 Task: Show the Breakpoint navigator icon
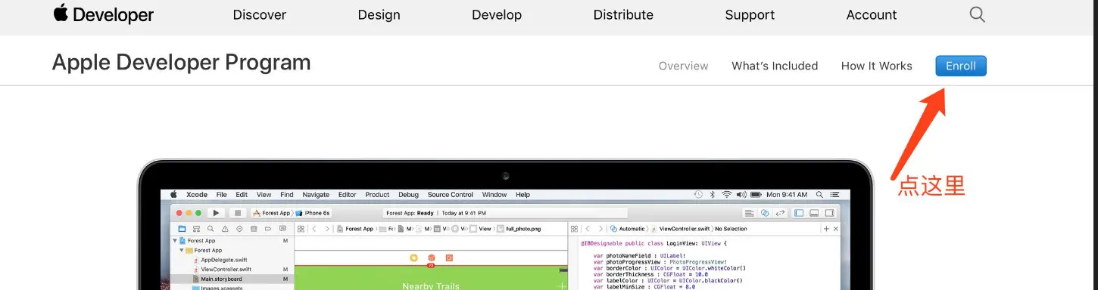click(268, 229)
